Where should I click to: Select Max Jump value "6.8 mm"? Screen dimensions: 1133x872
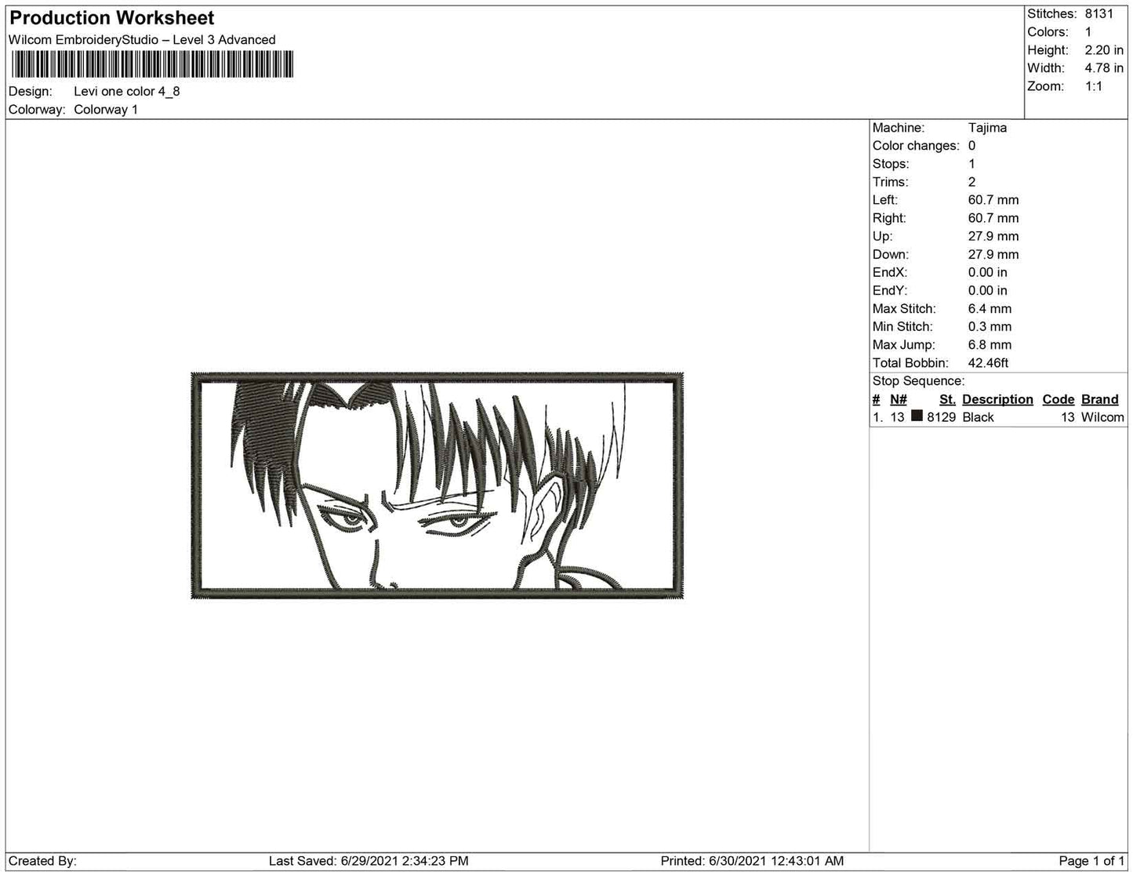tap(990, 345)
